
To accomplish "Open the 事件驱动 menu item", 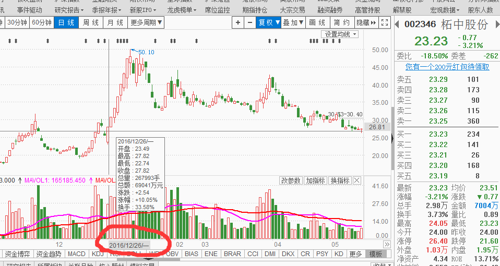I will [x=30, y=10].
